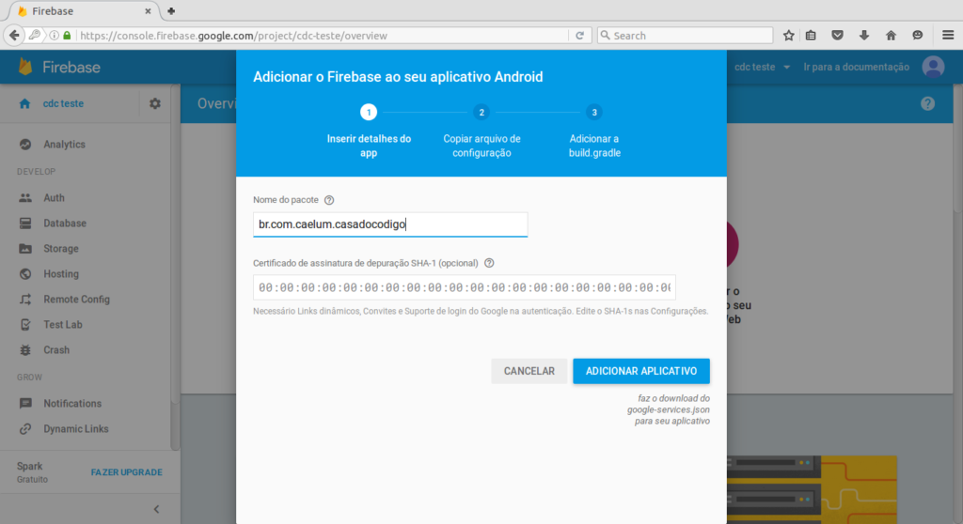Screen dimensions: 963x524
Task: Open a new browser tab
Action: 171,11
